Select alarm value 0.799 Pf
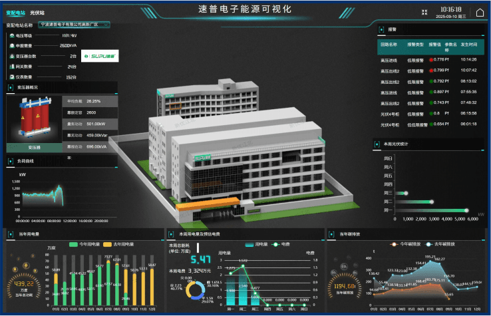 pyautogui.click(x=441, y=70)
